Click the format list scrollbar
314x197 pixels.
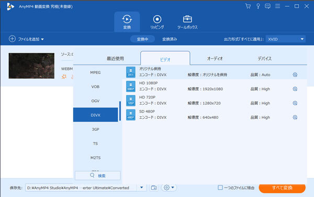tap(120, 111)
